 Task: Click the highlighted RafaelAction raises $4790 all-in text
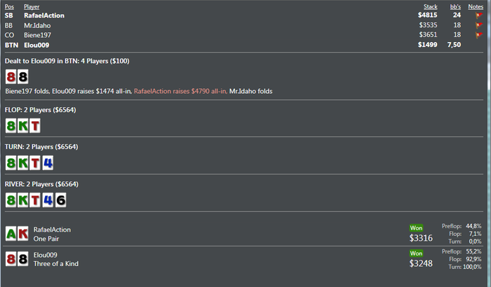181,91
